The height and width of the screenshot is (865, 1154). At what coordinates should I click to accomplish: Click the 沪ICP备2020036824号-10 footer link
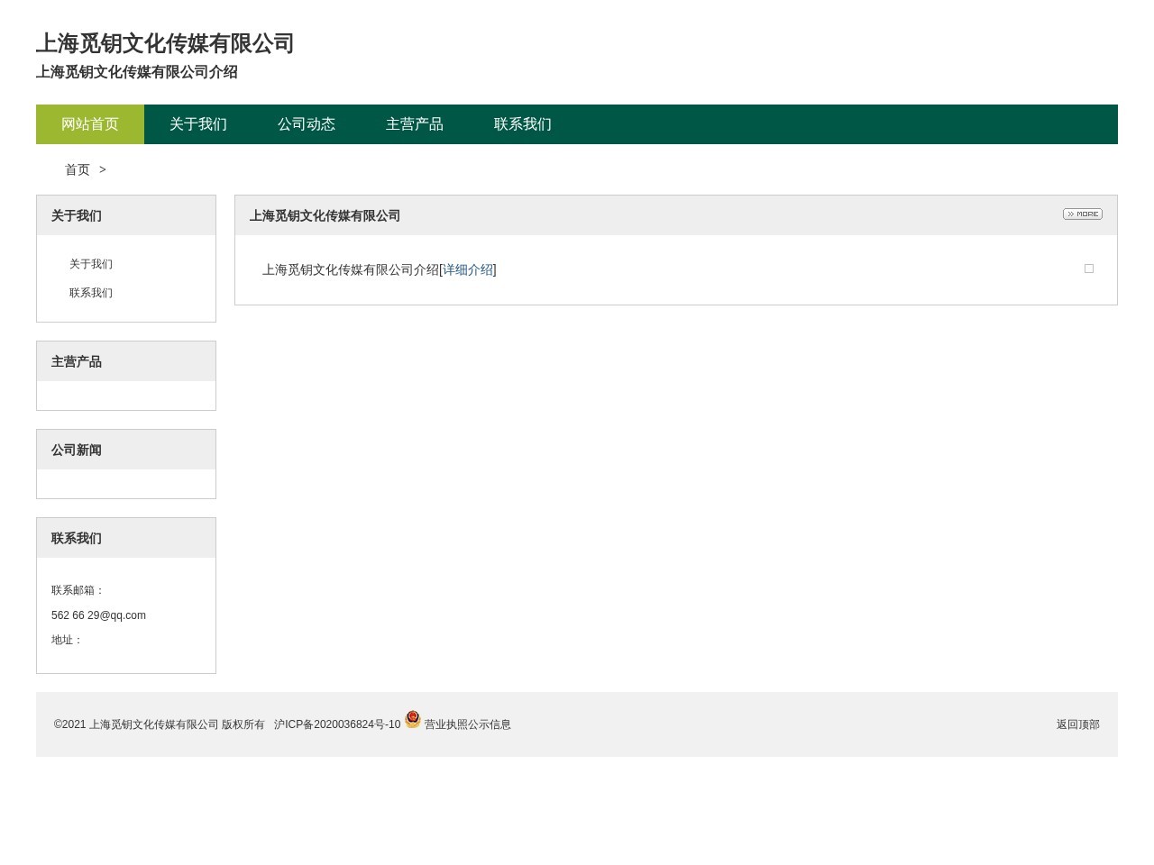click(337, 724)
